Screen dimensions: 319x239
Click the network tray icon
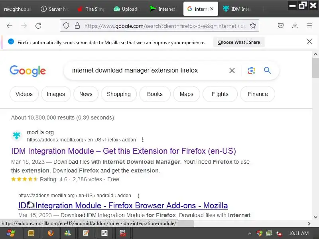pyautogui.click(x=269, y=233)
